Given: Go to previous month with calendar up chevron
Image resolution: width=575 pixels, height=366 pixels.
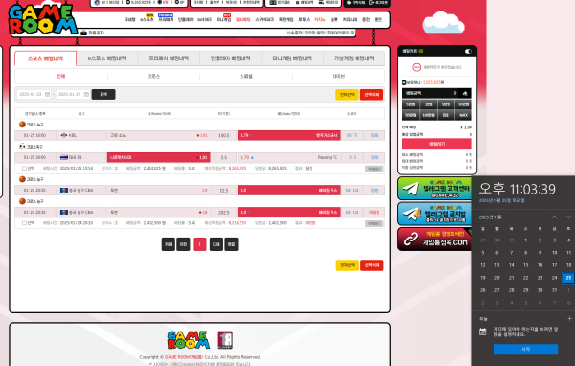Looking at the screenshot, I should click(554, 217).
